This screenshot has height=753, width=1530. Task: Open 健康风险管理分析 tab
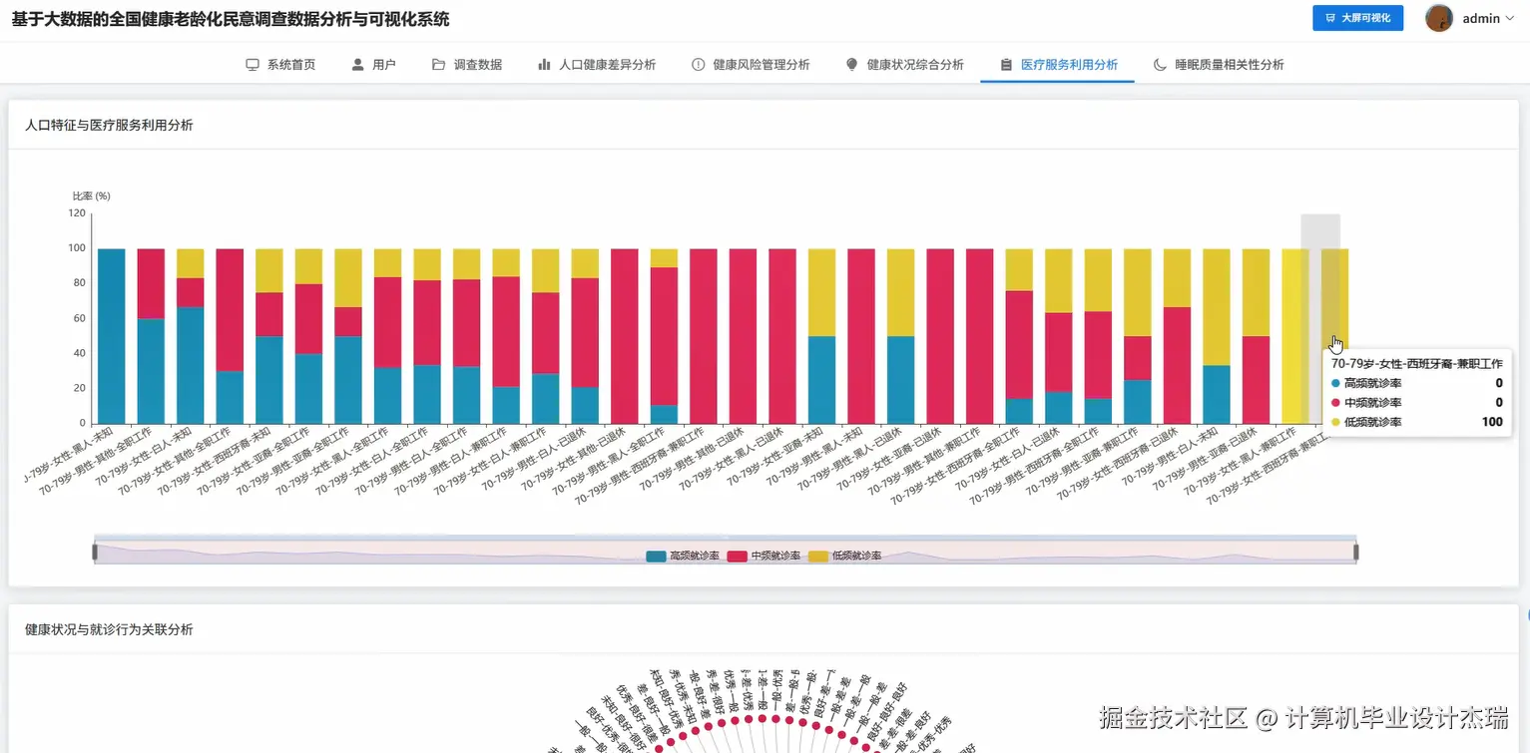click(x=751, y=65)
